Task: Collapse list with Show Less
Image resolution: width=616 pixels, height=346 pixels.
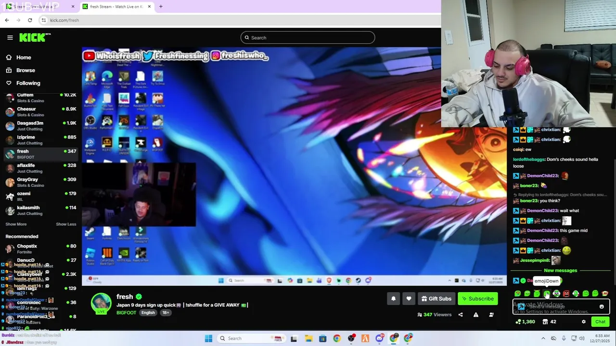Action: click(x=66, y=224)
